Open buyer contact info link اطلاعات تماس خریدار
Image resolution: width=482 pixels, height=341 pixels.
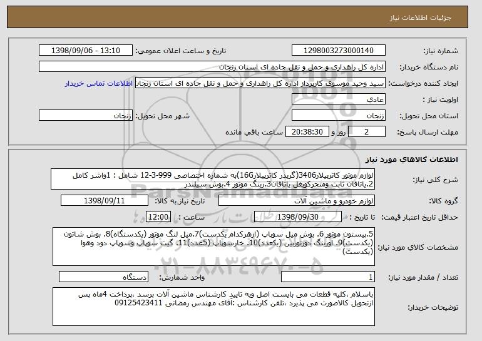(x=99, y=84)
